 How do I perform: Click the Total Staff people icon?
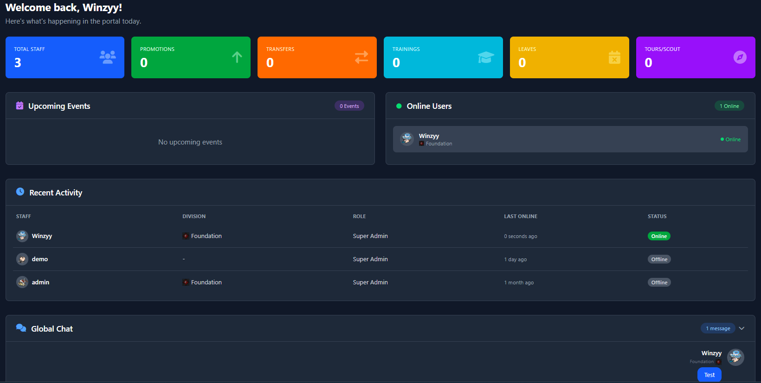108,57
